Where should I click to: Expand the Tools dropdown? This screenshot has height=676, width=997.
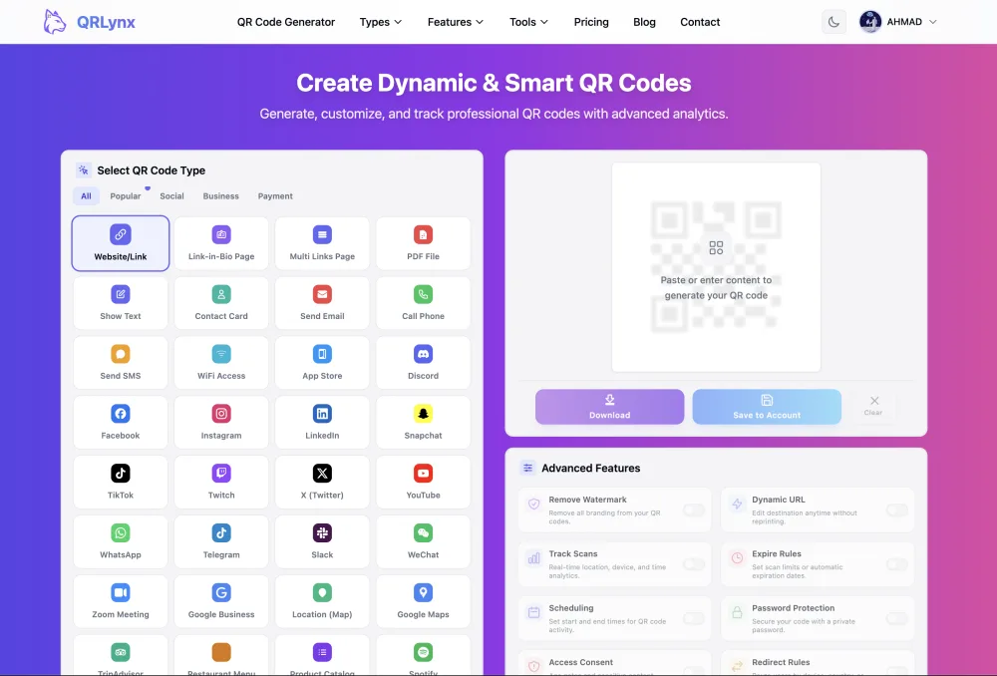coord(527,21)
